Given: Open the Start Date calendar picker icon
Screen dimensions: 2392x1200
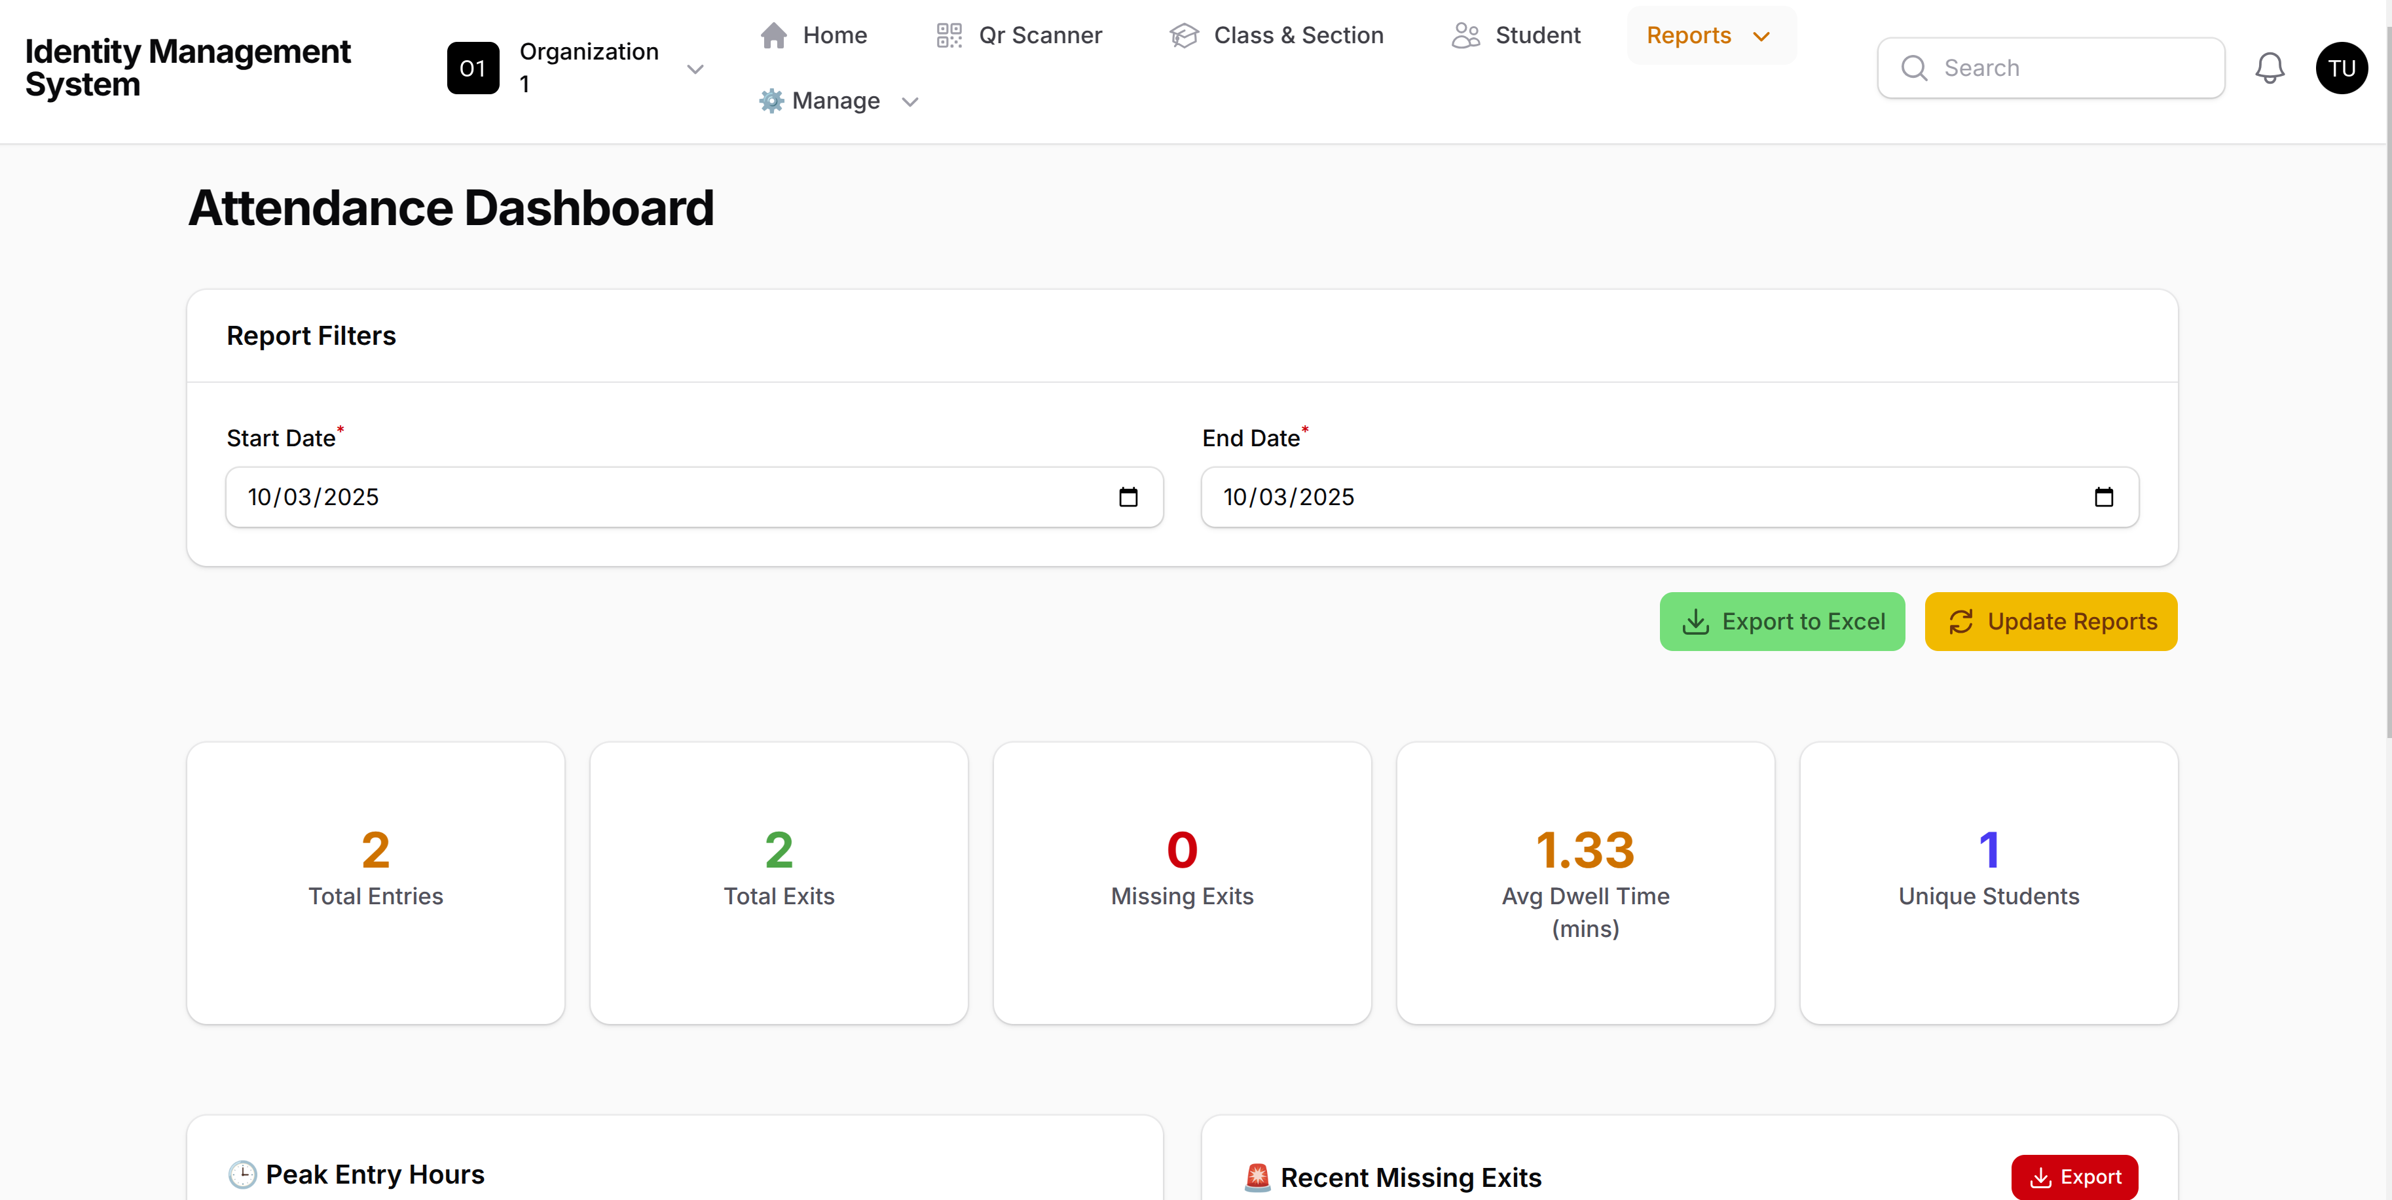Looking at the screenshot, I should coord(1128,497).
